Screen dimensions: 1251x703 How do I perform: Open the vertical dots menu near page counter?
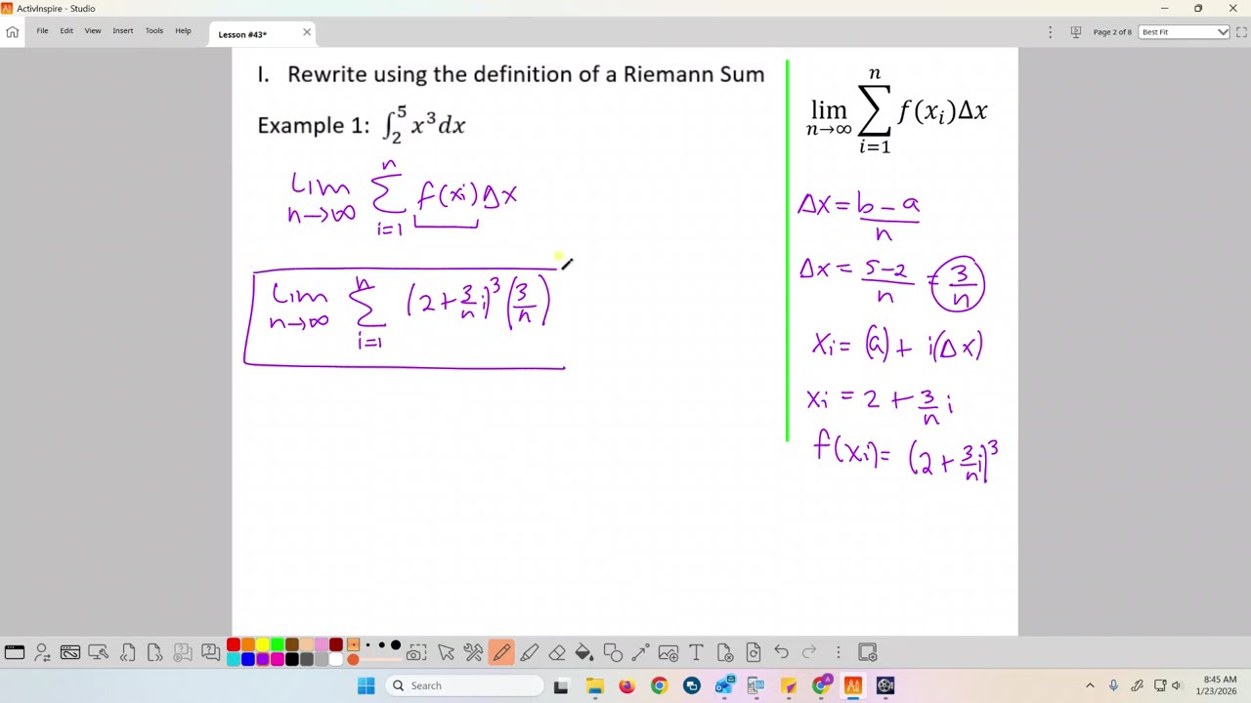(x=1051, y=32)
